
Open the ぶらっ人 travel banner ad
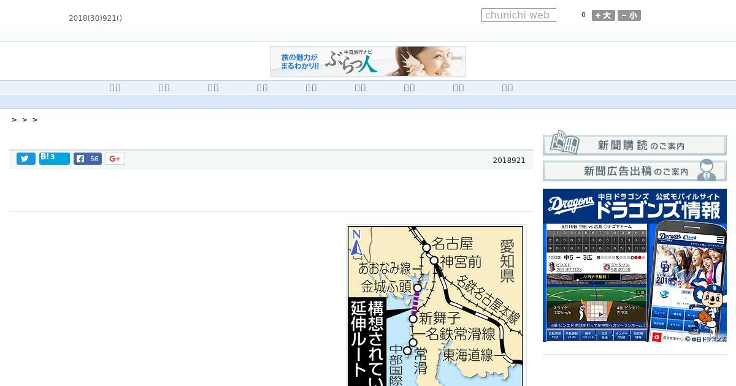coord(368,61)
